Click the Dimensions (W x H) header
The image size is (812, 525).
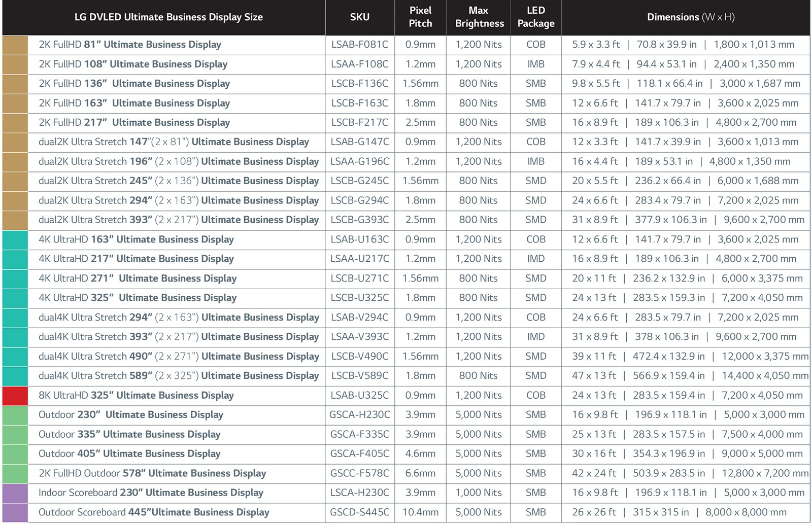(x=691, y=17)
